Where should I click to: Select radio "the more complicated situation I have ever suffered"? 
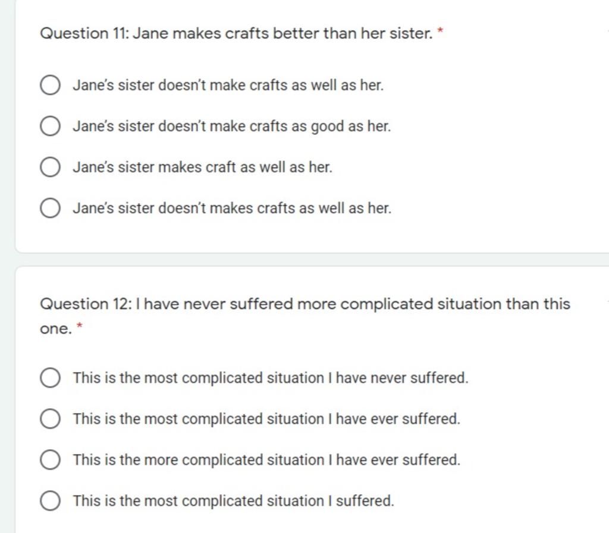(x=50, y=460)
